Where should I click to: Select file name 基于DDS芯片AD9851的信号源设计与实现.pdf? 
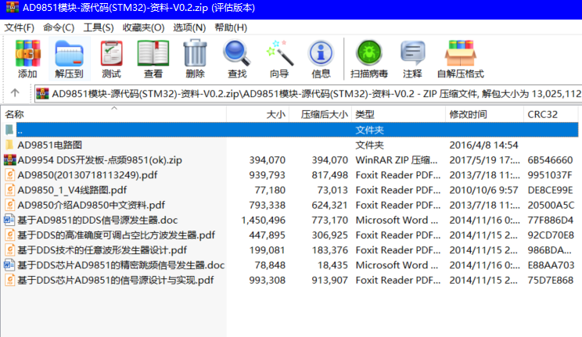point(116,280)
